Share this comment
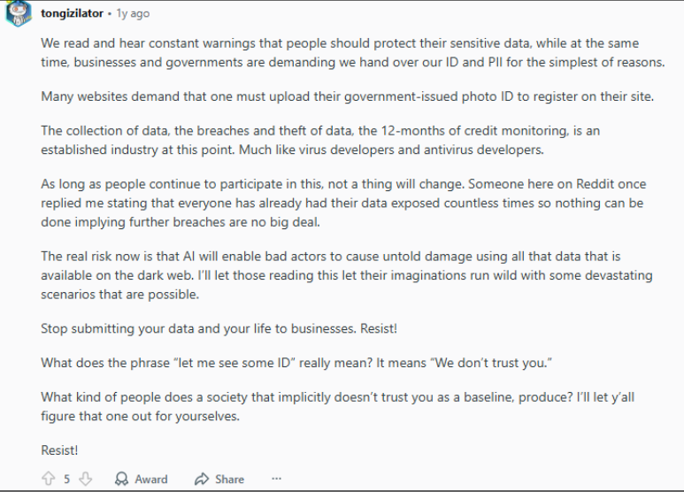 click(x=219, y=479)
